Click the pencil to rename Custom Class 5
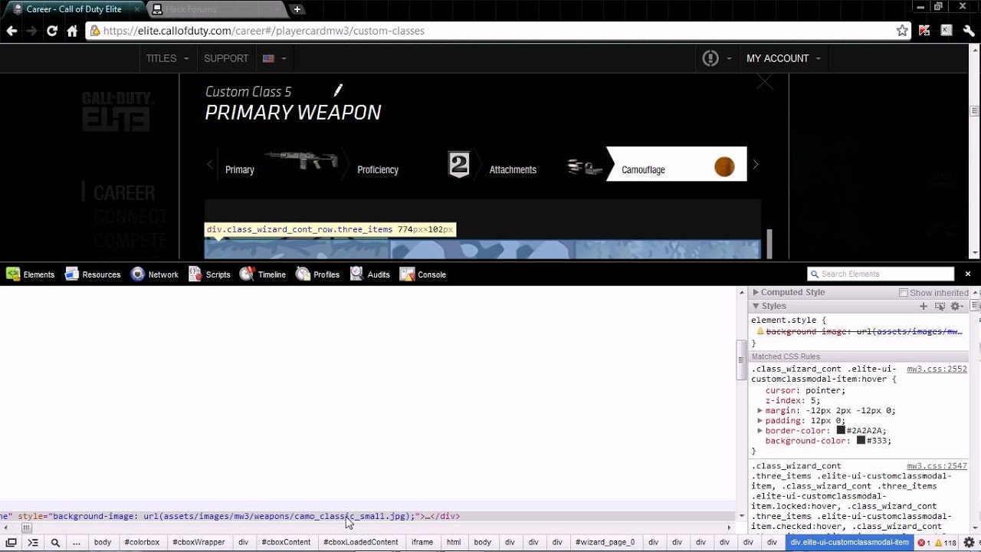The image size is (981, 552). (338, 90)
